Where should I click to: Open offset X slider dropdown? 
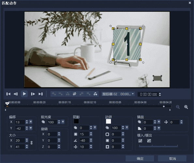point(31,122)
